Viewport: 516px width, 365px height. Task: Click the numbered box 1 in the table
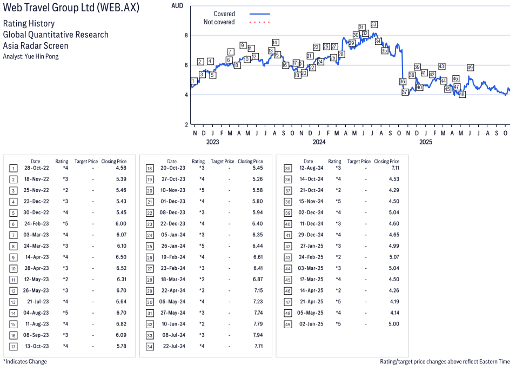pos(14,168)
